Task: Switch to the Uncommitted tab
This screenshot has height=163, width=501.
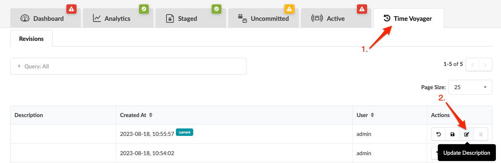Action: (x=264, y=18)
